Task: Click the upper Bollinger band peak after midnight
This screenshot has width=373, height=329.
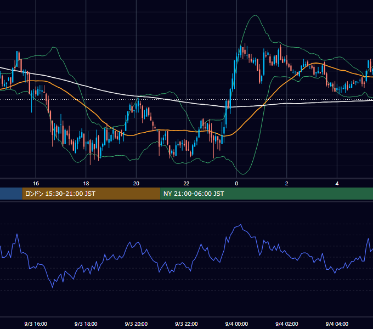Action: pos(255,15)
